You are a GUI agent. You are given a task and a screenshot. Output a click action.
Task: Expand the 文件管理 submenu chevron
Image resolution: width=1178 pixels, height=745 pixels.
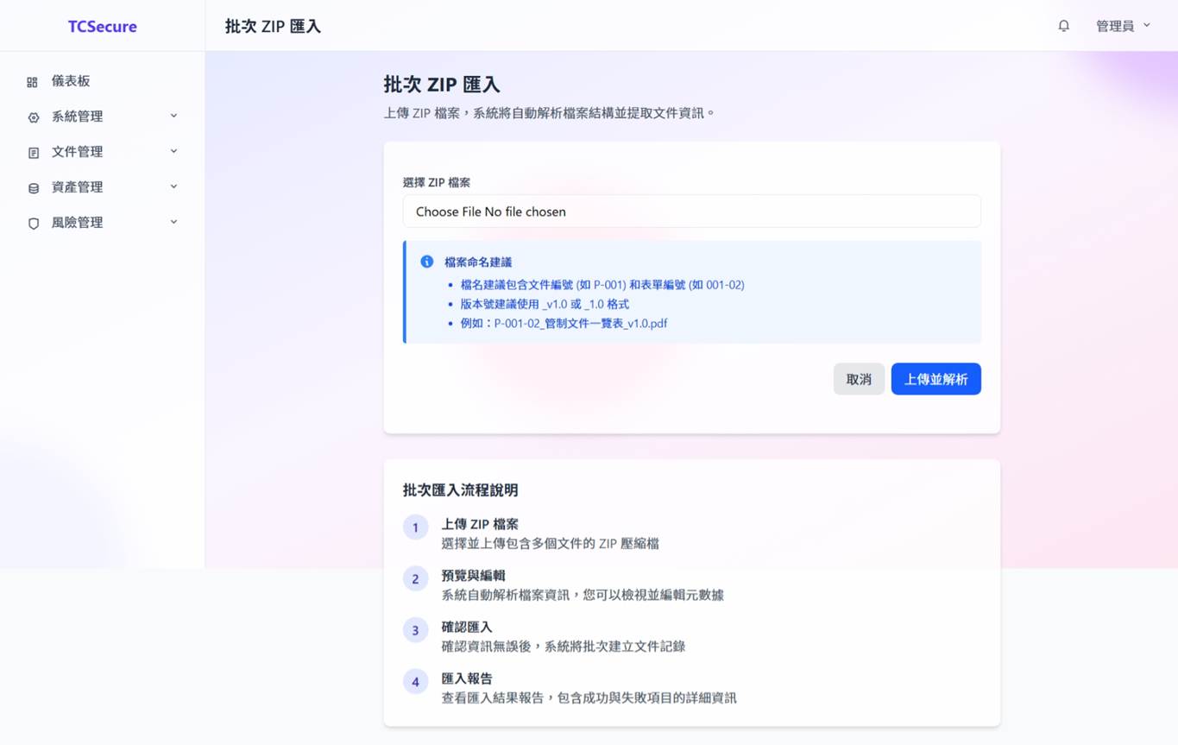click(173, 151)
